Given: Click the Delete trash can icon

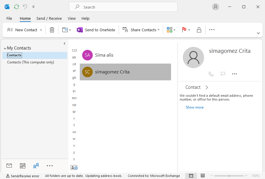Looking at the screenshot, I should tap(52, 30).
